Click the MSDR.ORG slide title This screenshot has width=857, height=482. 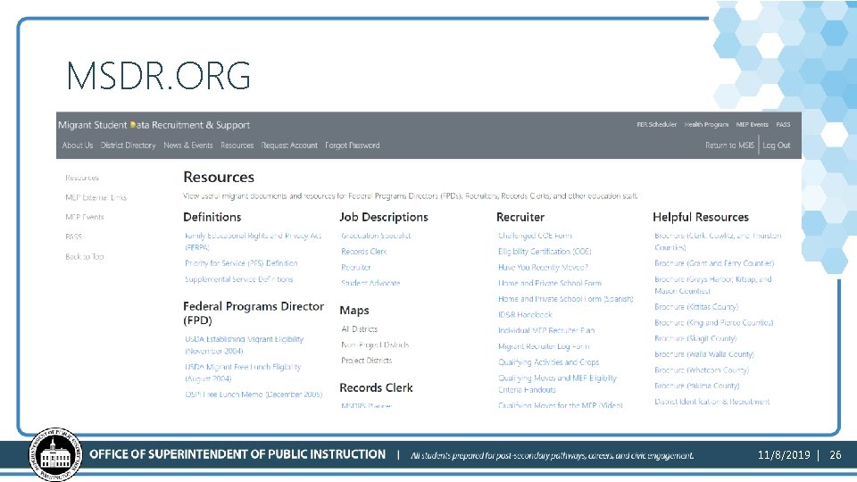[x=159, y=75]
